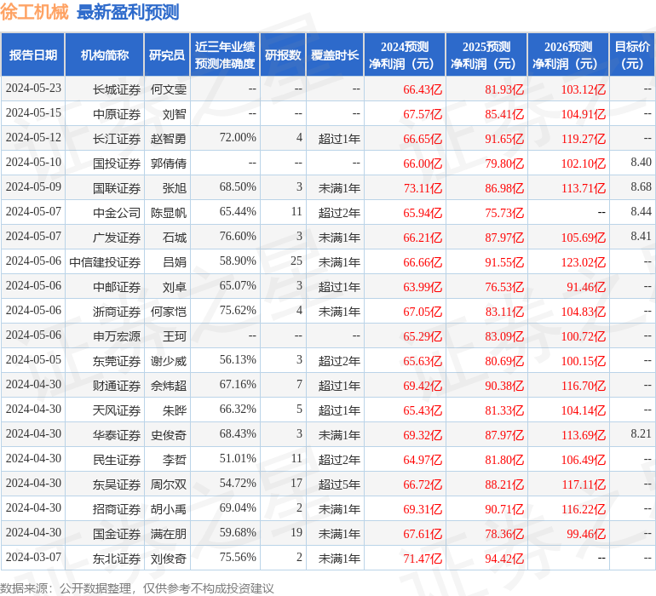This screenshot has width=656, height=596.
Task: Click researcher 赵智勇
Action: [168, 139]
